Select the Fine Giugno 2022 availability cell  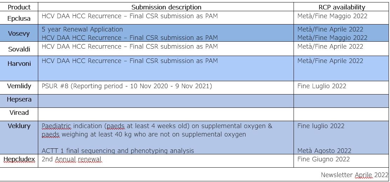(324, 160)
